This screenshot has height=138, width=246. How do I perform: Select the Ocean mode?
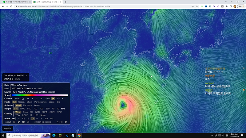21,102
